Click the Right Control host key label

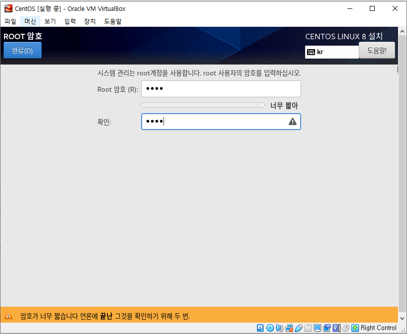tap(379, 328)
